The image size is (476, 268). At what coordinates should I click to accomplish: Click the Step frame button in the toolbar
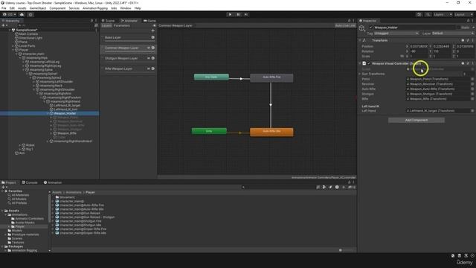pos(246,14)
